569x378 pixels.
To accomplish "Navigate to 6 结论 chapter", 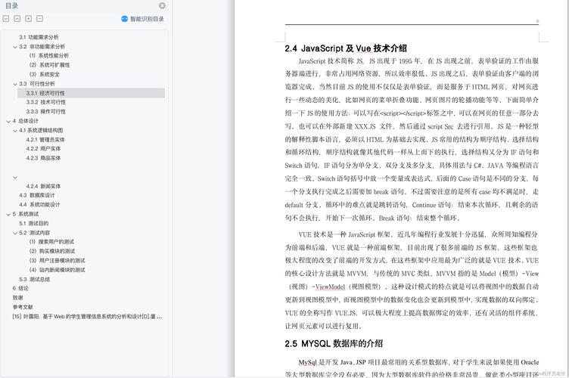I will (20, 289).
